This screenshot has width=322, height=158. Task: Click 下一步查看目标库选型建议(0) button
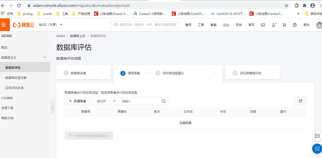pyautogui.click(x=89, y=136)
